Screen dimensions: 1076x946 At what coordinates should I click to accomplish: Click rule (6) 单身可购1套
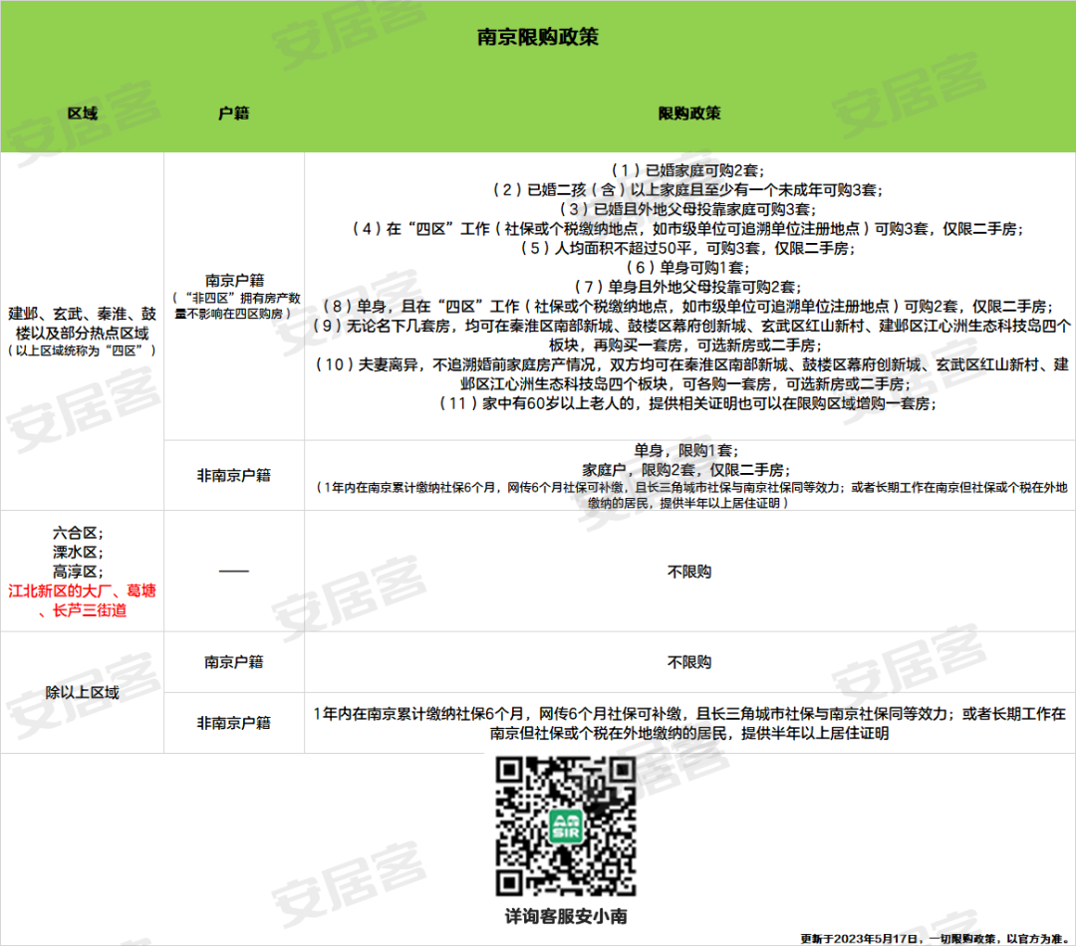click(688, 268)
